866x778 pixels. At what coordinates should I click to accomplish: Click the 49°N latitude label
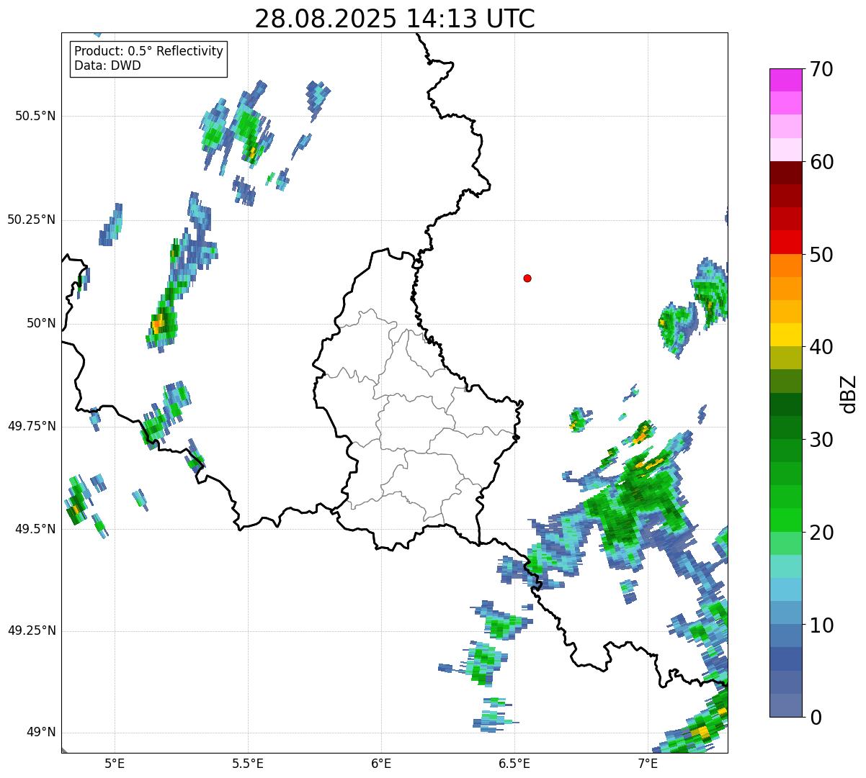coord(41,732)
